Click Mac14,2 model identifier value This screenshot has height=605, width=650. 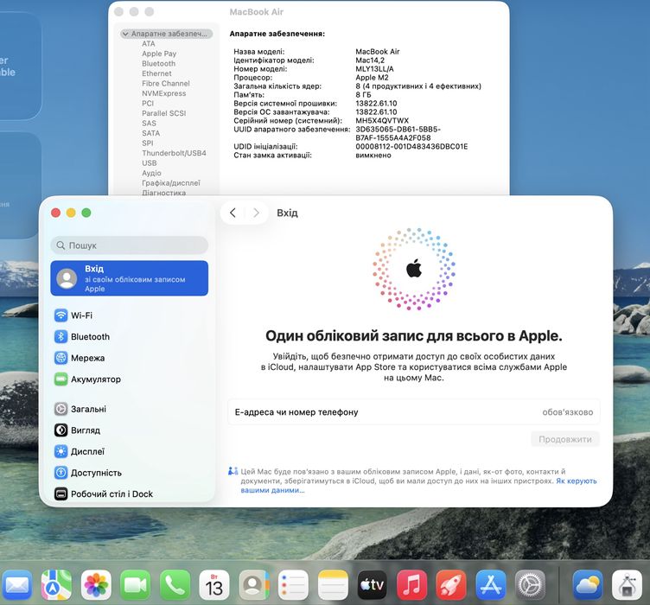(370, 60)
